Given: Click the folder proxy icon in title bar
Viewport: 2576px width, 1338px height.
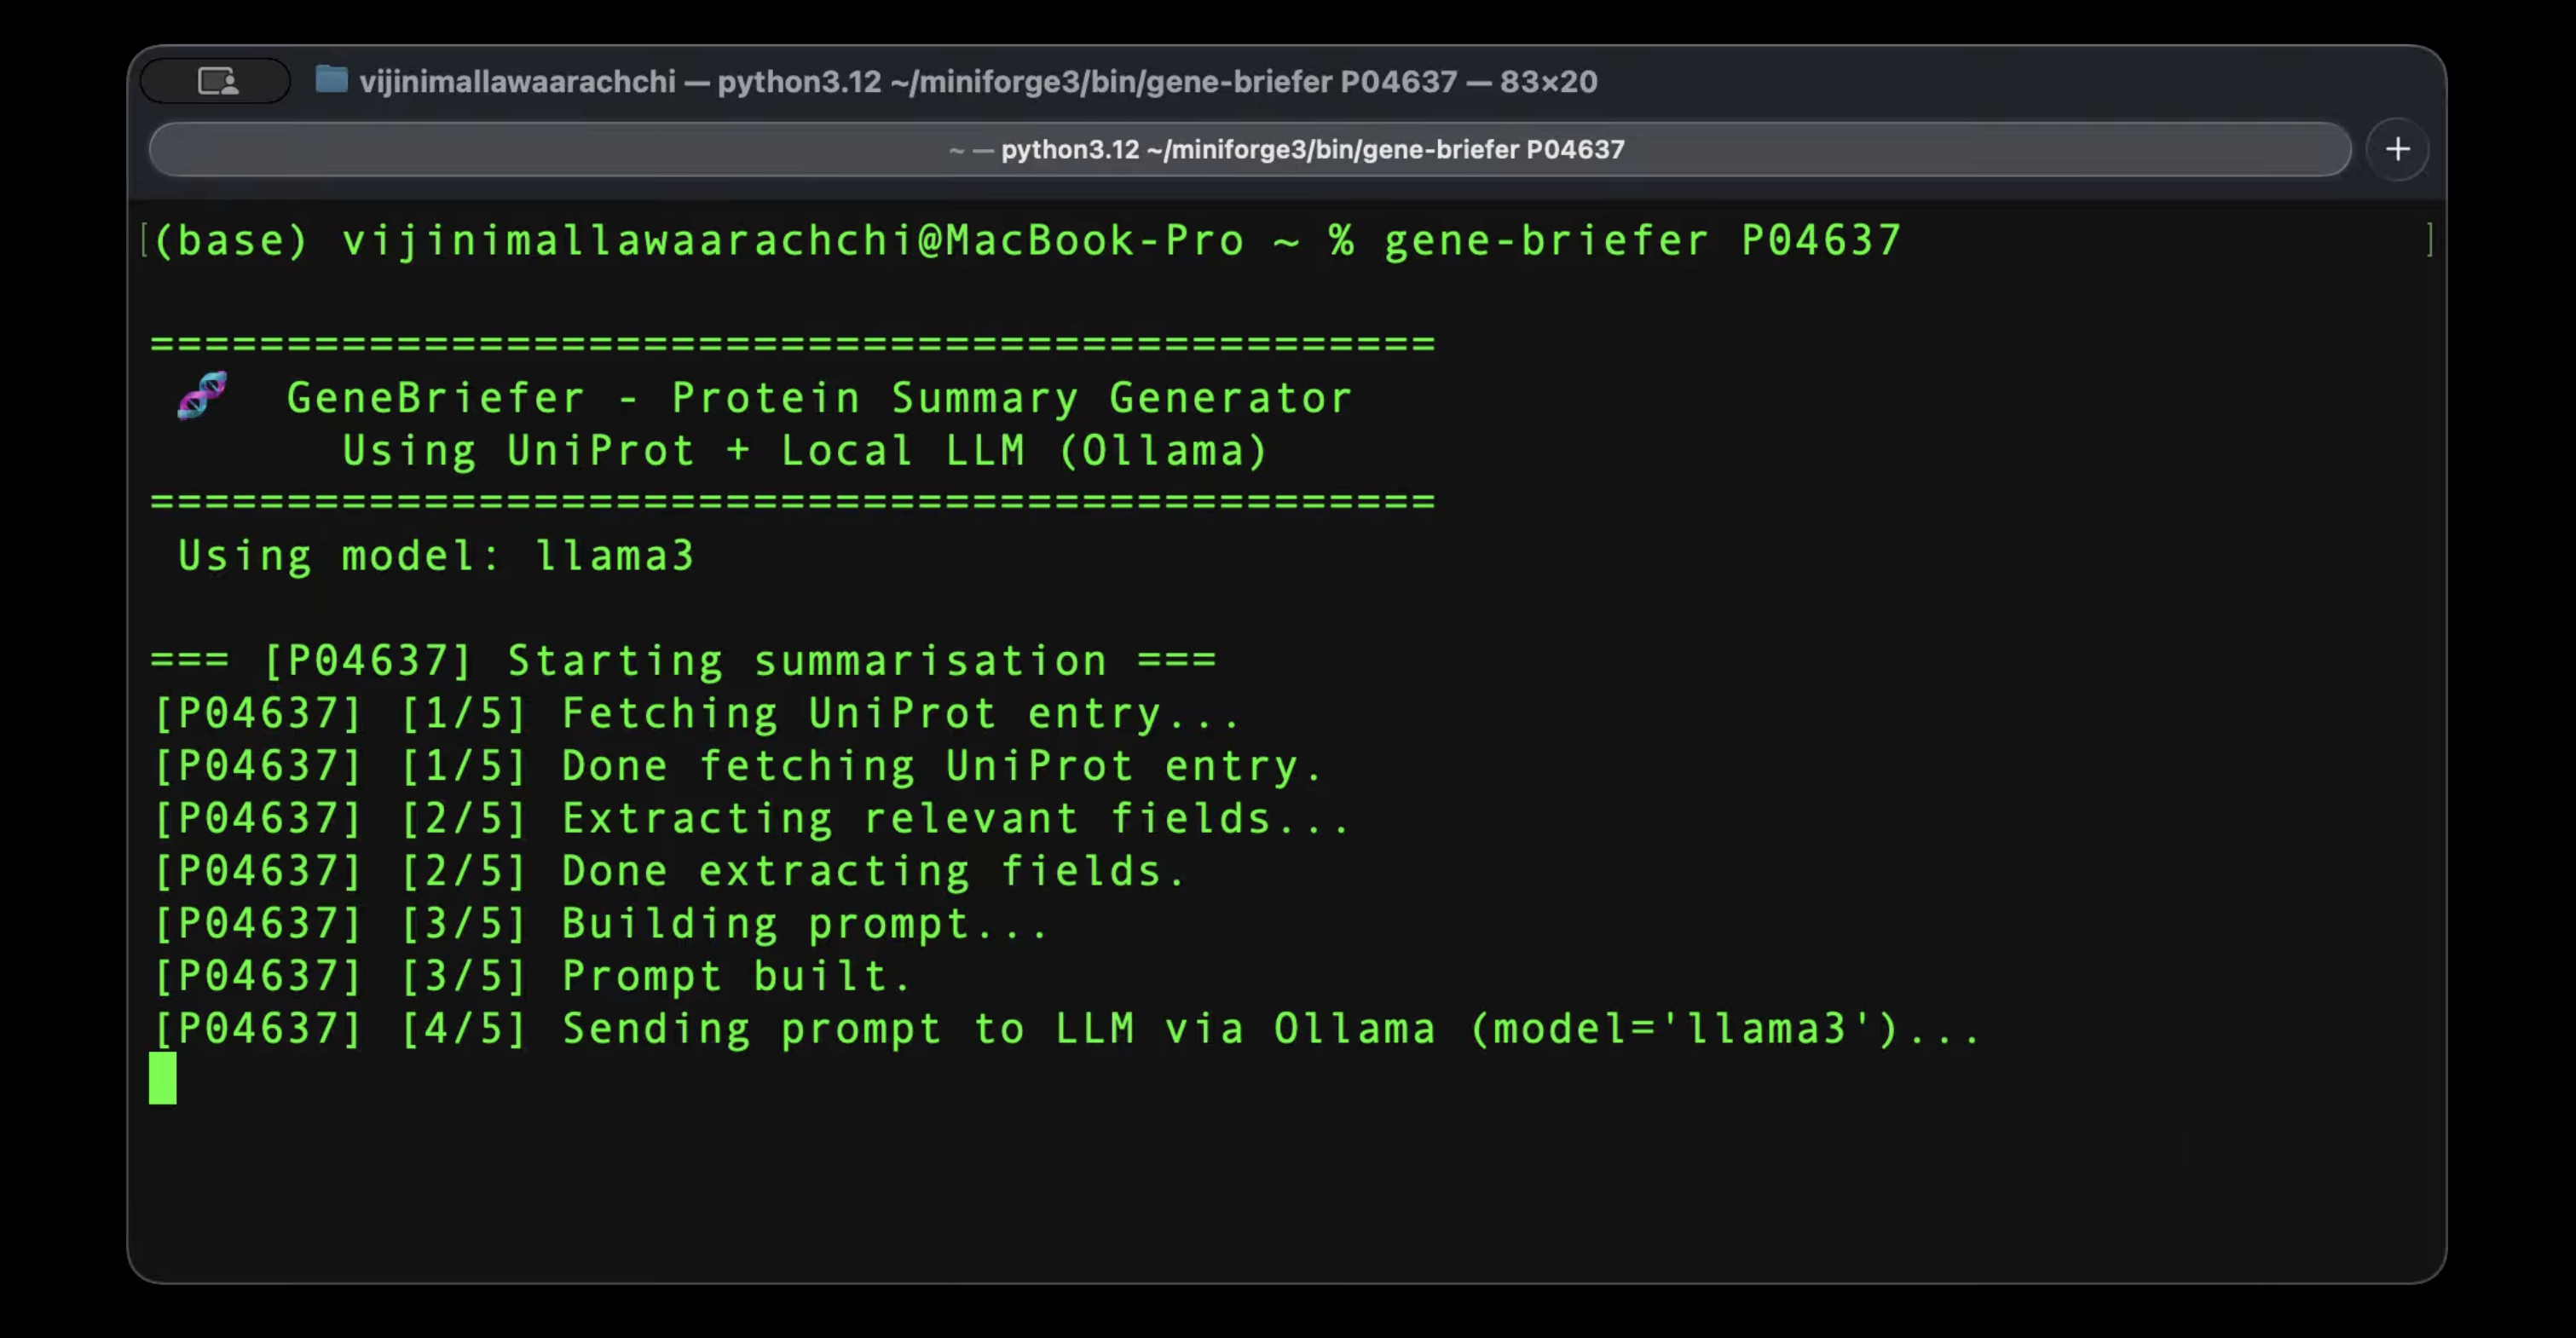Looking at the screenshot, I should point(331,79).
